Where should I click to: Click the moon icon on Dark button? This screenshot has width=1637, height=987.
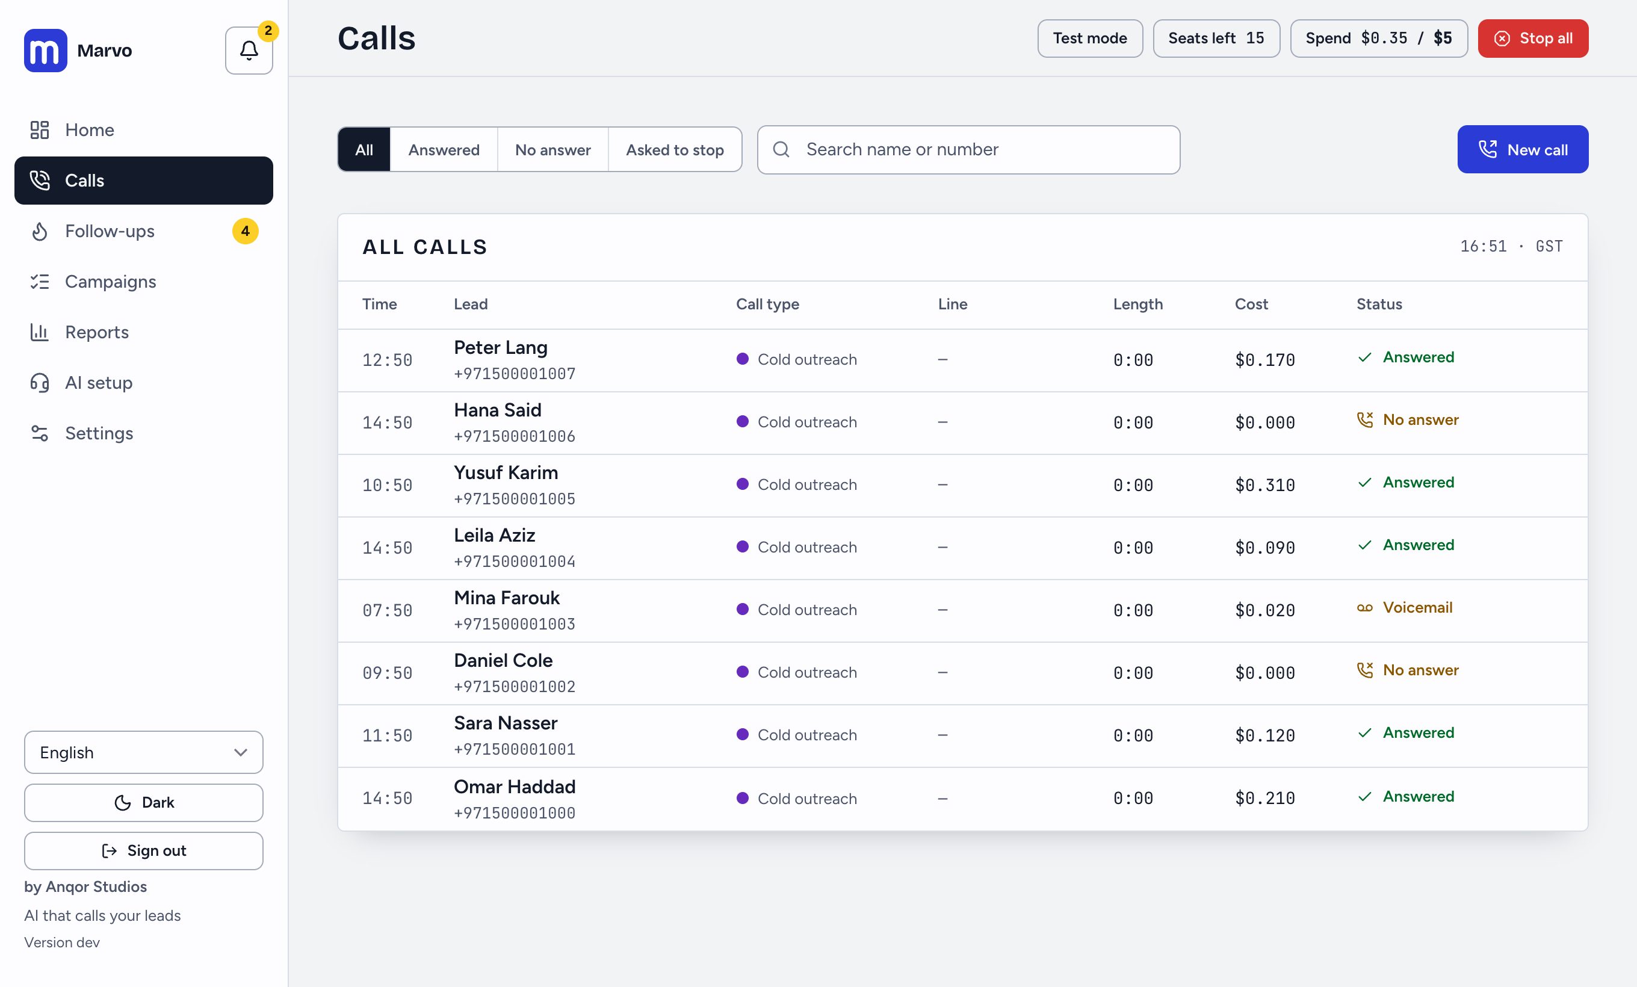pyautogui.click(x=122, y=802)
